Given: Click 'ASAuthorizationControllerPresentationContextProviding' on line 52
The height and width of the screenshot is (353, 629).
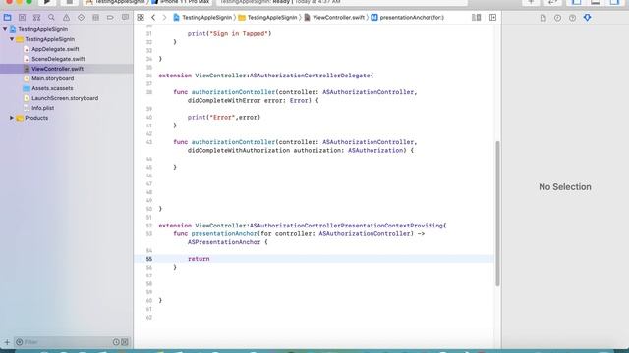Looking at the screenshot, I should [346, 226].
